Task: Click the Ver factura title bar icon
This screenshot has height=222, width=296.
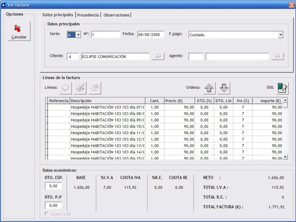Action: (4, 5)
